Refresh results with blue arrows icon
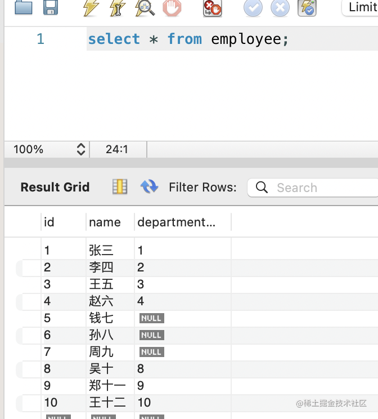This screenshot has height=419, width=378. tap(149, 186)
